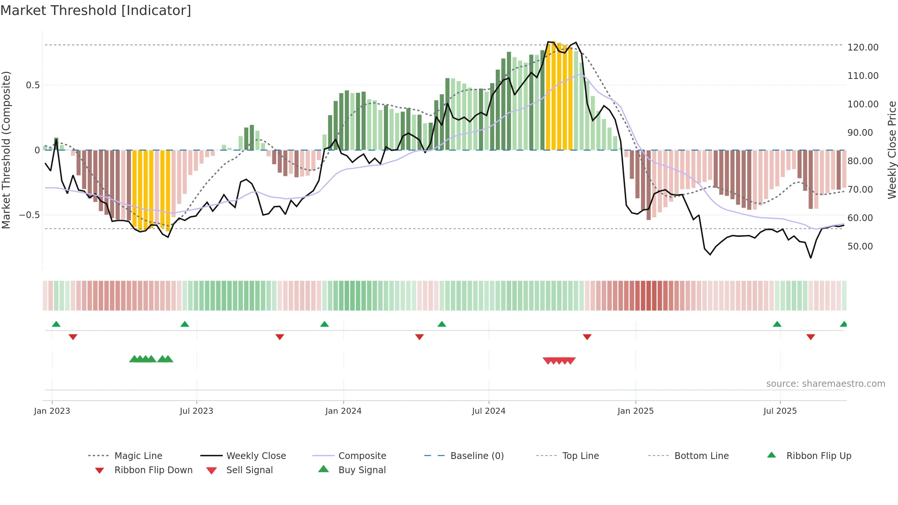The height and width of the screenshot is (505, 898).
Task: Toggle the Top Line legend entry
Action: coord(568,456)
